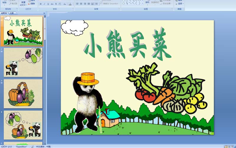Toggle Italic formatting in the font group
The image size is (236, 148).
click(x=45, y=4)
